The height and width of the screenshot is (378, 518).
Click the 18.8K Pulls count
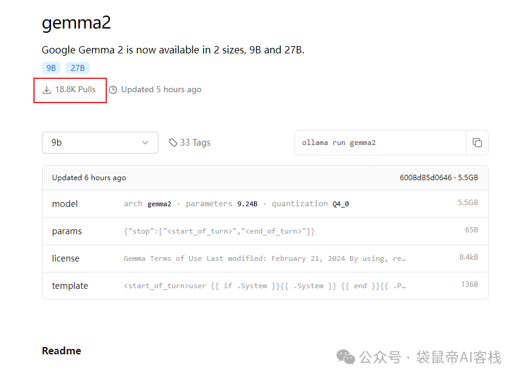pyautogui.click(x=75, y=90)
